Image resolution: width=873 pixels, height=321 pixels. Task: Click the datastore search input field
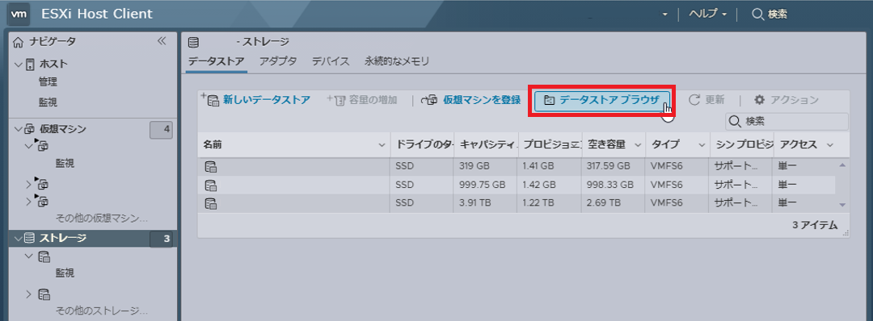pyautogui.click(x=787, y=122)
